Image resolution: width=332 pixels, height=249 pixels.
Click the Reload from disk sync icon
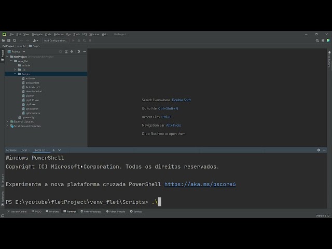[x=15, y=40]
